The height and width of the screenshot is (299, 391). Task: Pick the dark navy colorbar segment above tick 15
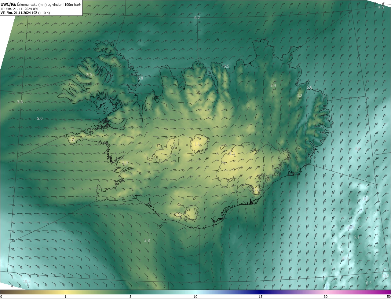261,292
